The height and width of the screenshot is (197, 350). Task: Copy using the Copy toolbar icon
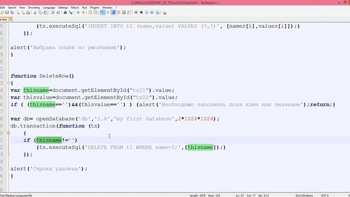[x=40, y=13]
